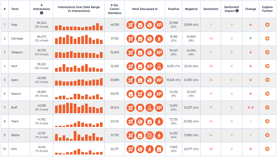Viewport: 277px width, 157px height.
Task: Click the Positive column header
Action: click(174, 9)
